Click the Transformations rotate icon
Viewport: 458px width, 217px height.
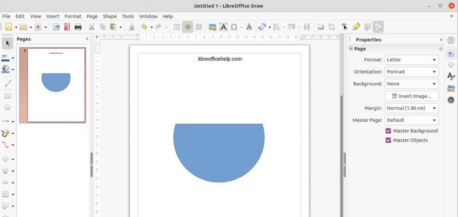tap(262, 27)
